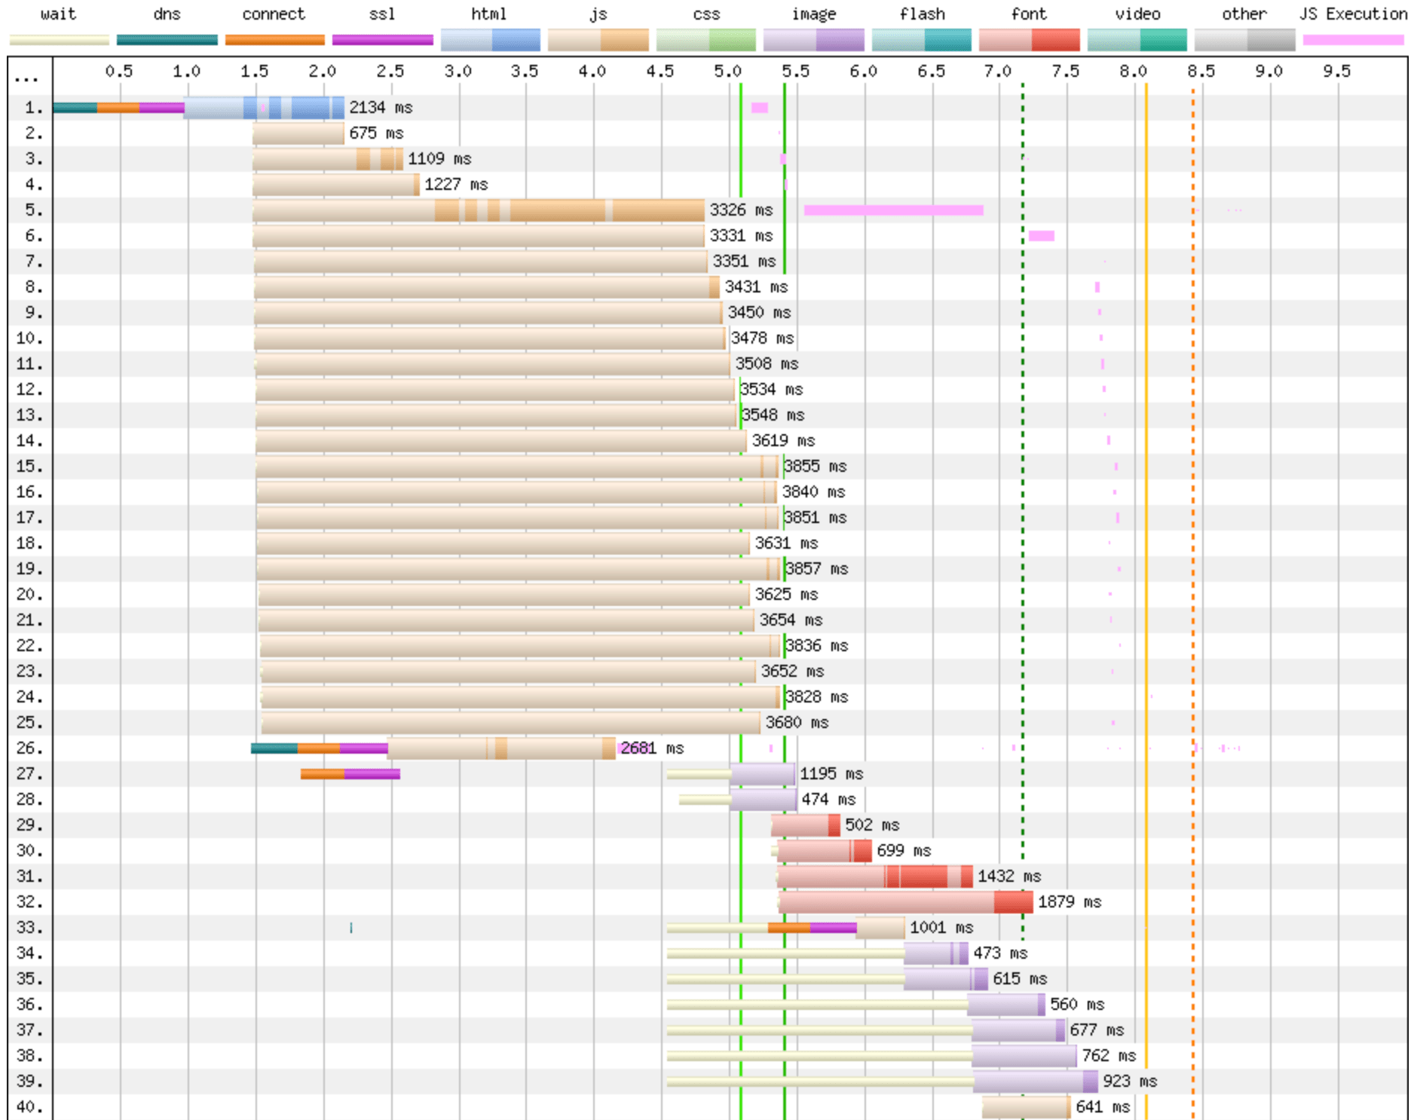Viewport: 1417px width, 1120px height.
Task: Click the 3326 ms js bar in row 5
Action: pos(479,210)
